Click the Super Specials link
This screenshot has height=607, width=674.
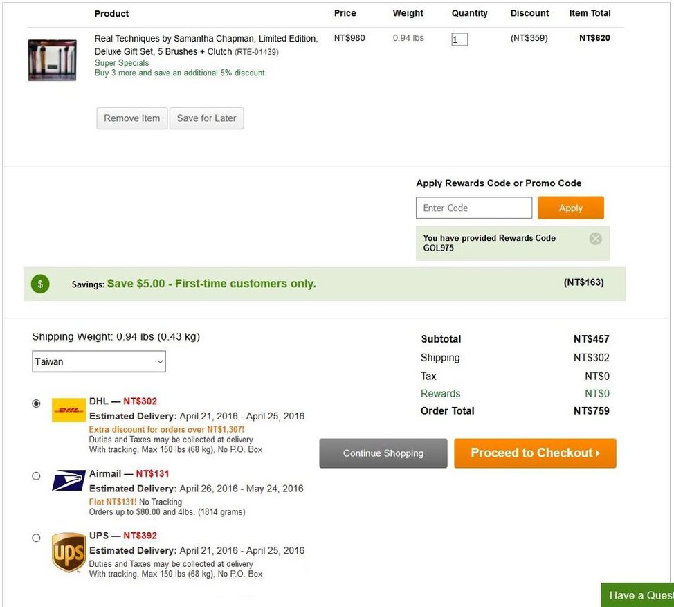[x=122, y=63]
